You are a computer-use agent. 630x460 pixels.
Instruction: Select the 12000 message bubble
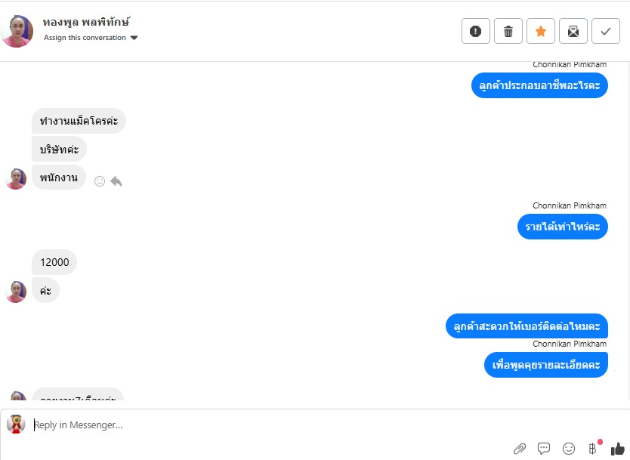[54, 262]
